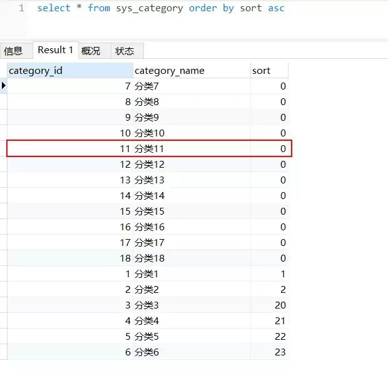The image size is (388, 373).
Task: Click the category_name column header
Action: [191, 71]
